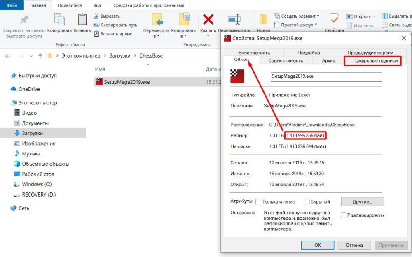Switch to Вид ribbon tab
412x257 pixels.
pyautogui.click(x=97, y=5)
